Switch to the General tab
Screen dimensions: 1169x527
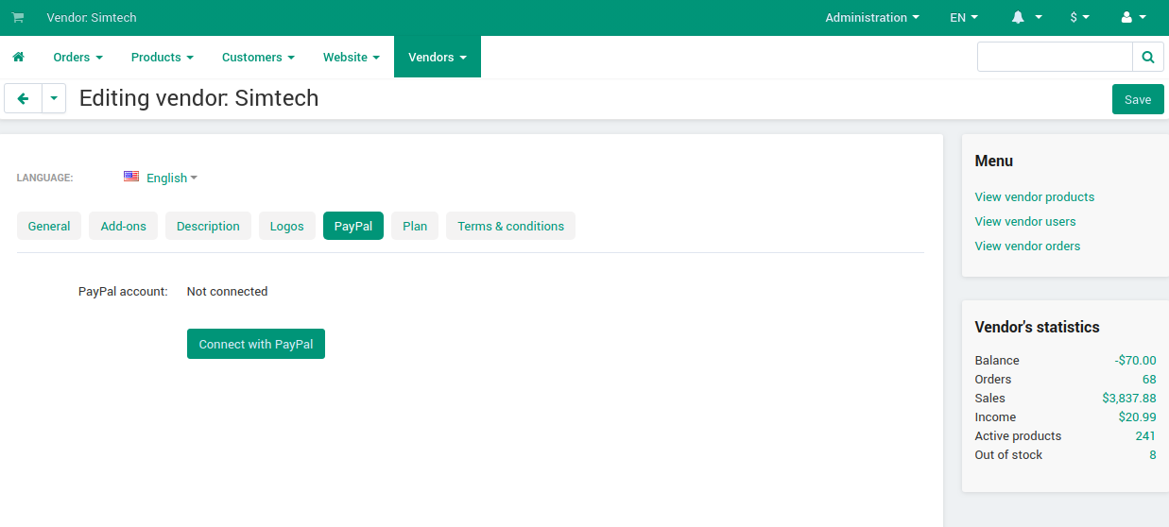(49, 226)
